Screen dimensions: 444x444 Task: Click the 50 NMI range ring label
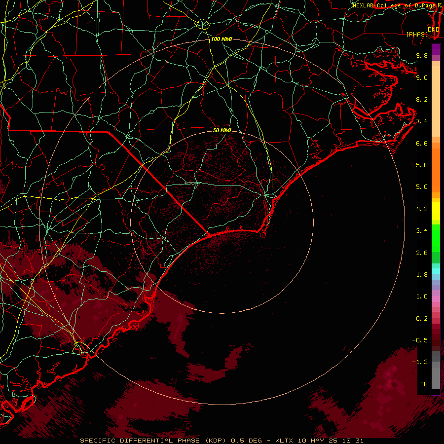point(222,130)
